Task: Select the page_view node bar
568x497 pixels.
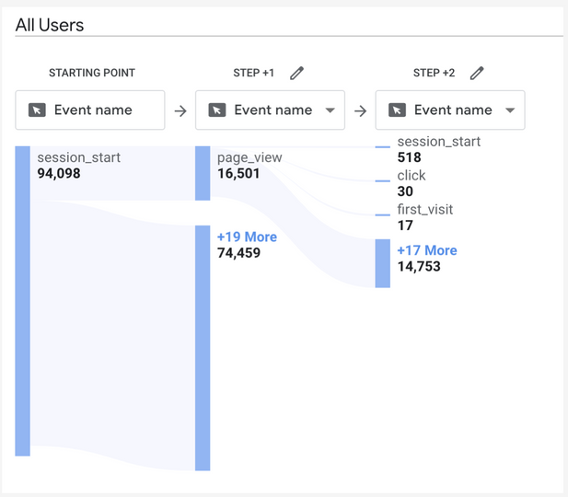Action: pos(203,173)
